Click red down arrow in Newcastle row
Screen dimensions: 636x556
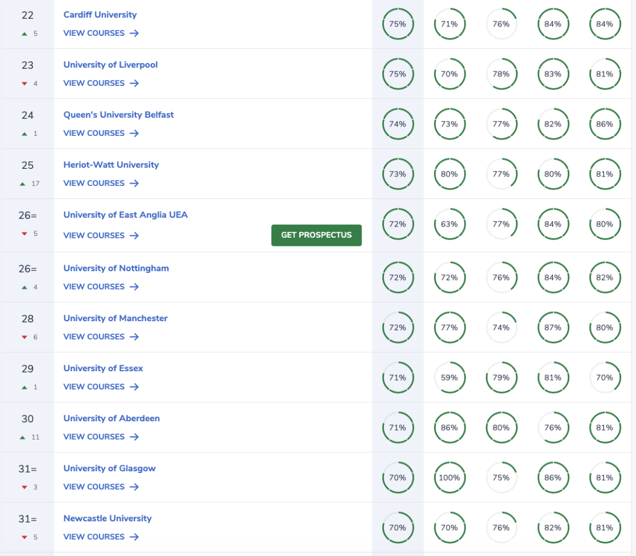pyautogui.click(x=24, y=537)
